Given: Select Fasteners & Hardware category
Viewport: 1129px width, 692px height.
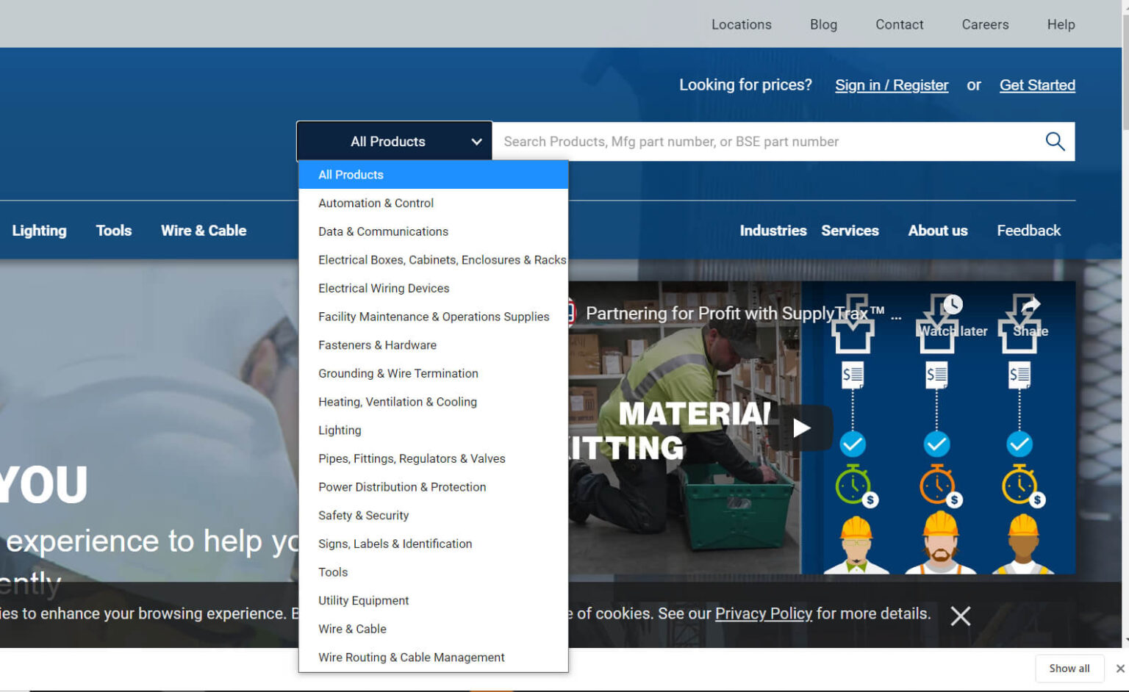Looking at the screenshot, I should pyautogui.click(x=377, y=345).
